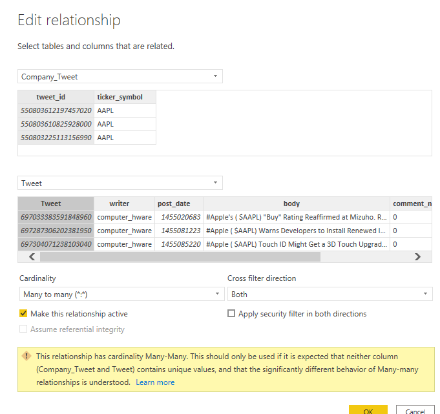Image resolution: width=440 pixels, height=414 pixels.
Task: Click the warning icon in yellow banner
Action: point(26,357)
